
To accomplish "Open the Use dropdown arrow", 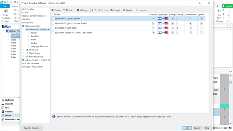I will (75, 10).
